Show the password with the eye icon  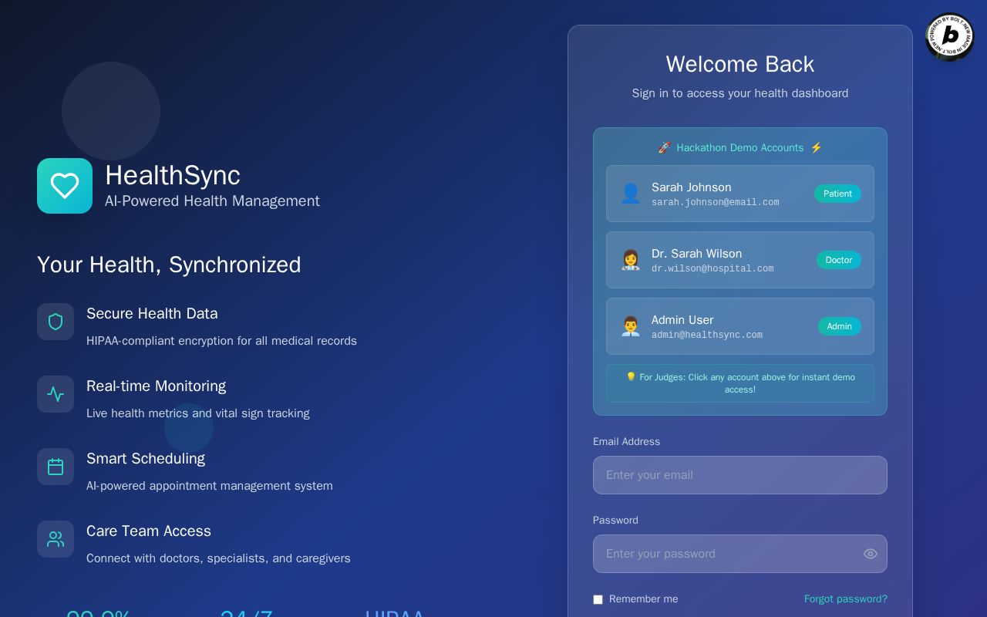[x=871, y=554]
